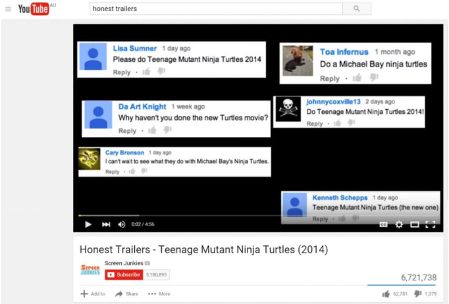Mute the video volume

tap(122, 224)
